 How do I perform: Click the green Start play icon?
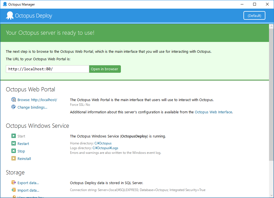(x=14, y=136)
